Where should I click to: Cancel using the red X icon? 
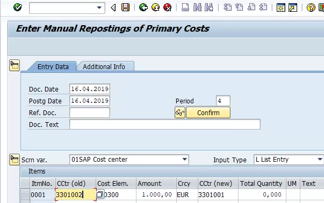pos(167,7)
